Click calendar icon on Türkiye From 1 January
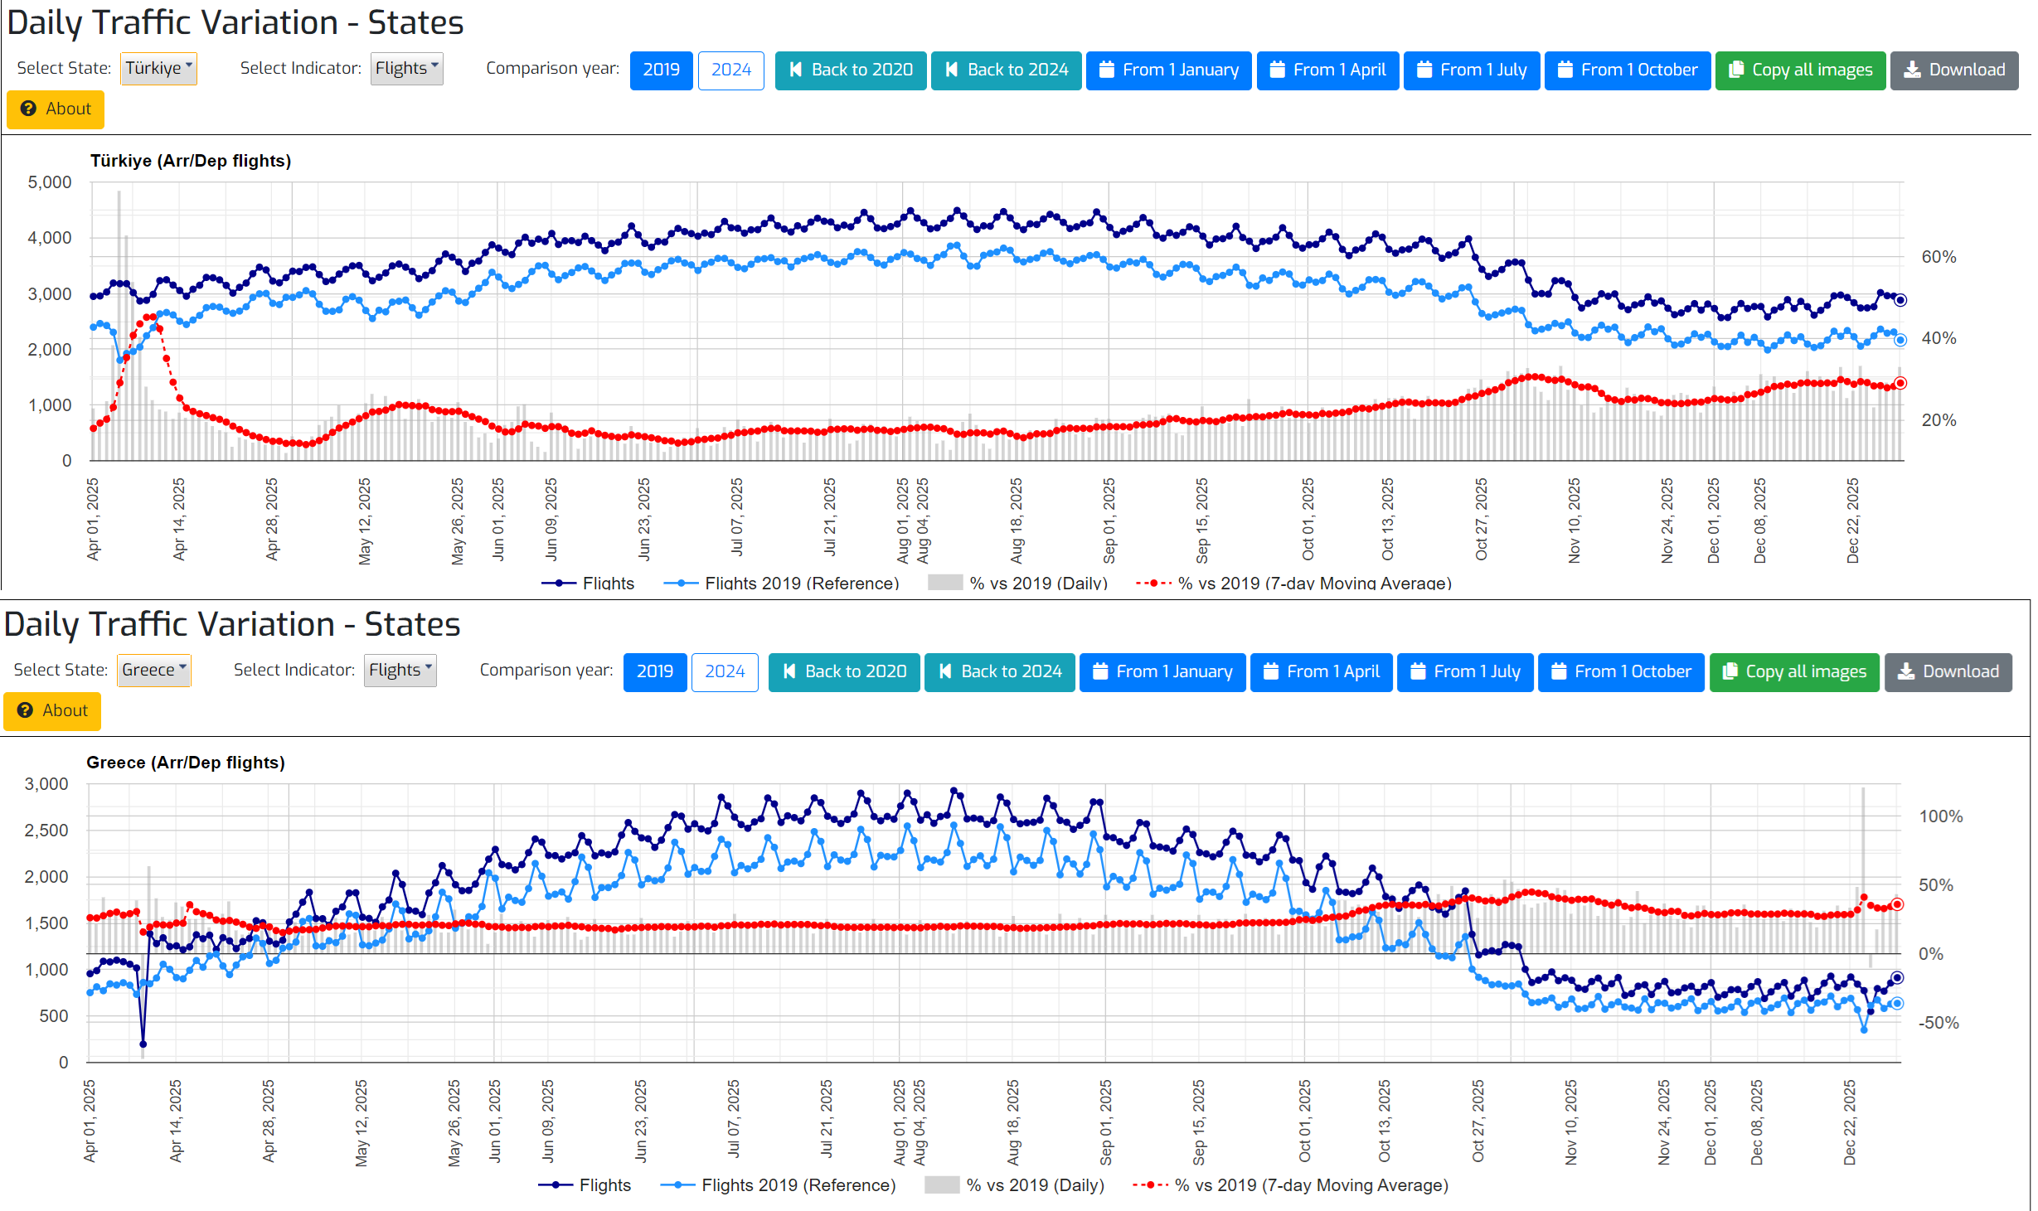The width and height of the screenshot is (2038, 1211). coord(1106,70)
